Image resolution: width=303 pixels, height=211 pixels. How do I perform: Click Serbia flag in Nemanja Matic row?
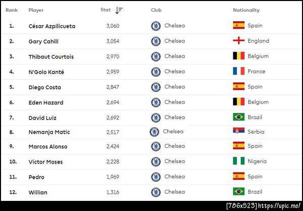click(x=238, y=132)
